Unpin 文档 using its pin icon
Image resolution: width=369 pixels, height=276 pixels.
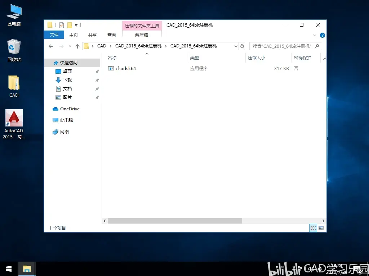(x=97, y=89)
